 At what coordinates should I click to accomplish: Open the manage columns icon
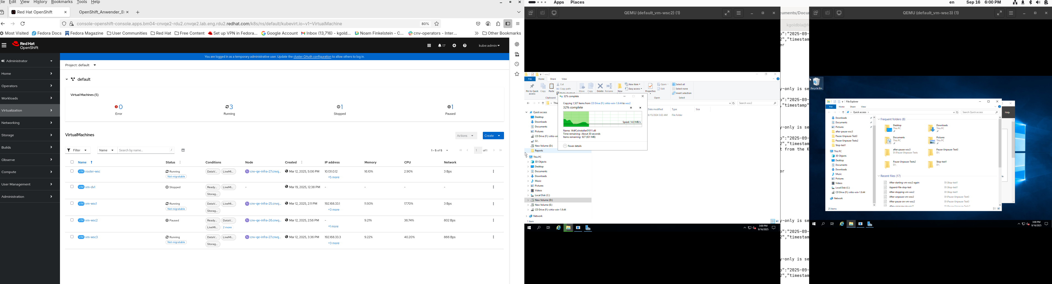pos(183,150)
